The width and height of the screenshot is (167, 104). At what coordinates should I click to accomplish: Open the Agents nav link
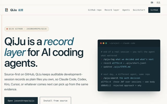point(126,10)
